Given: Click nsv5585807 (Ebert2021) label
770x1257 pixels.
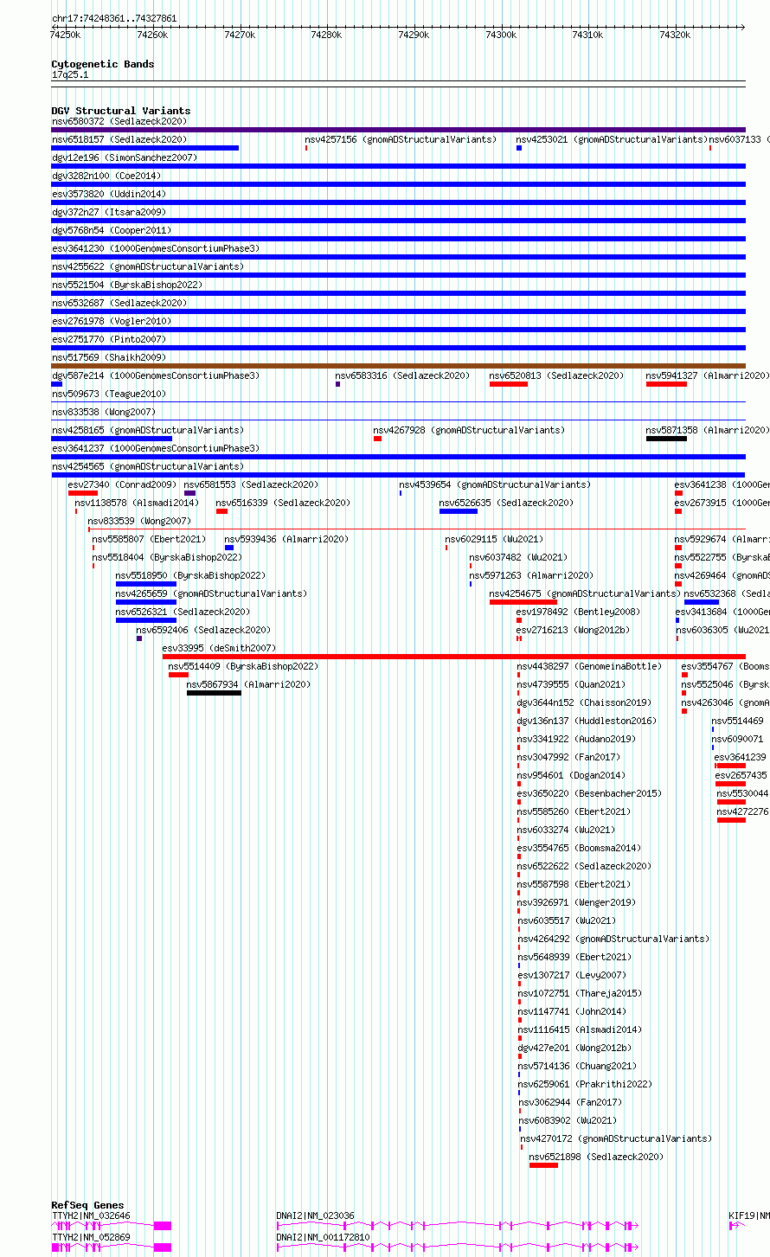Looking at the screenshot, I should (x=150, y=540).
